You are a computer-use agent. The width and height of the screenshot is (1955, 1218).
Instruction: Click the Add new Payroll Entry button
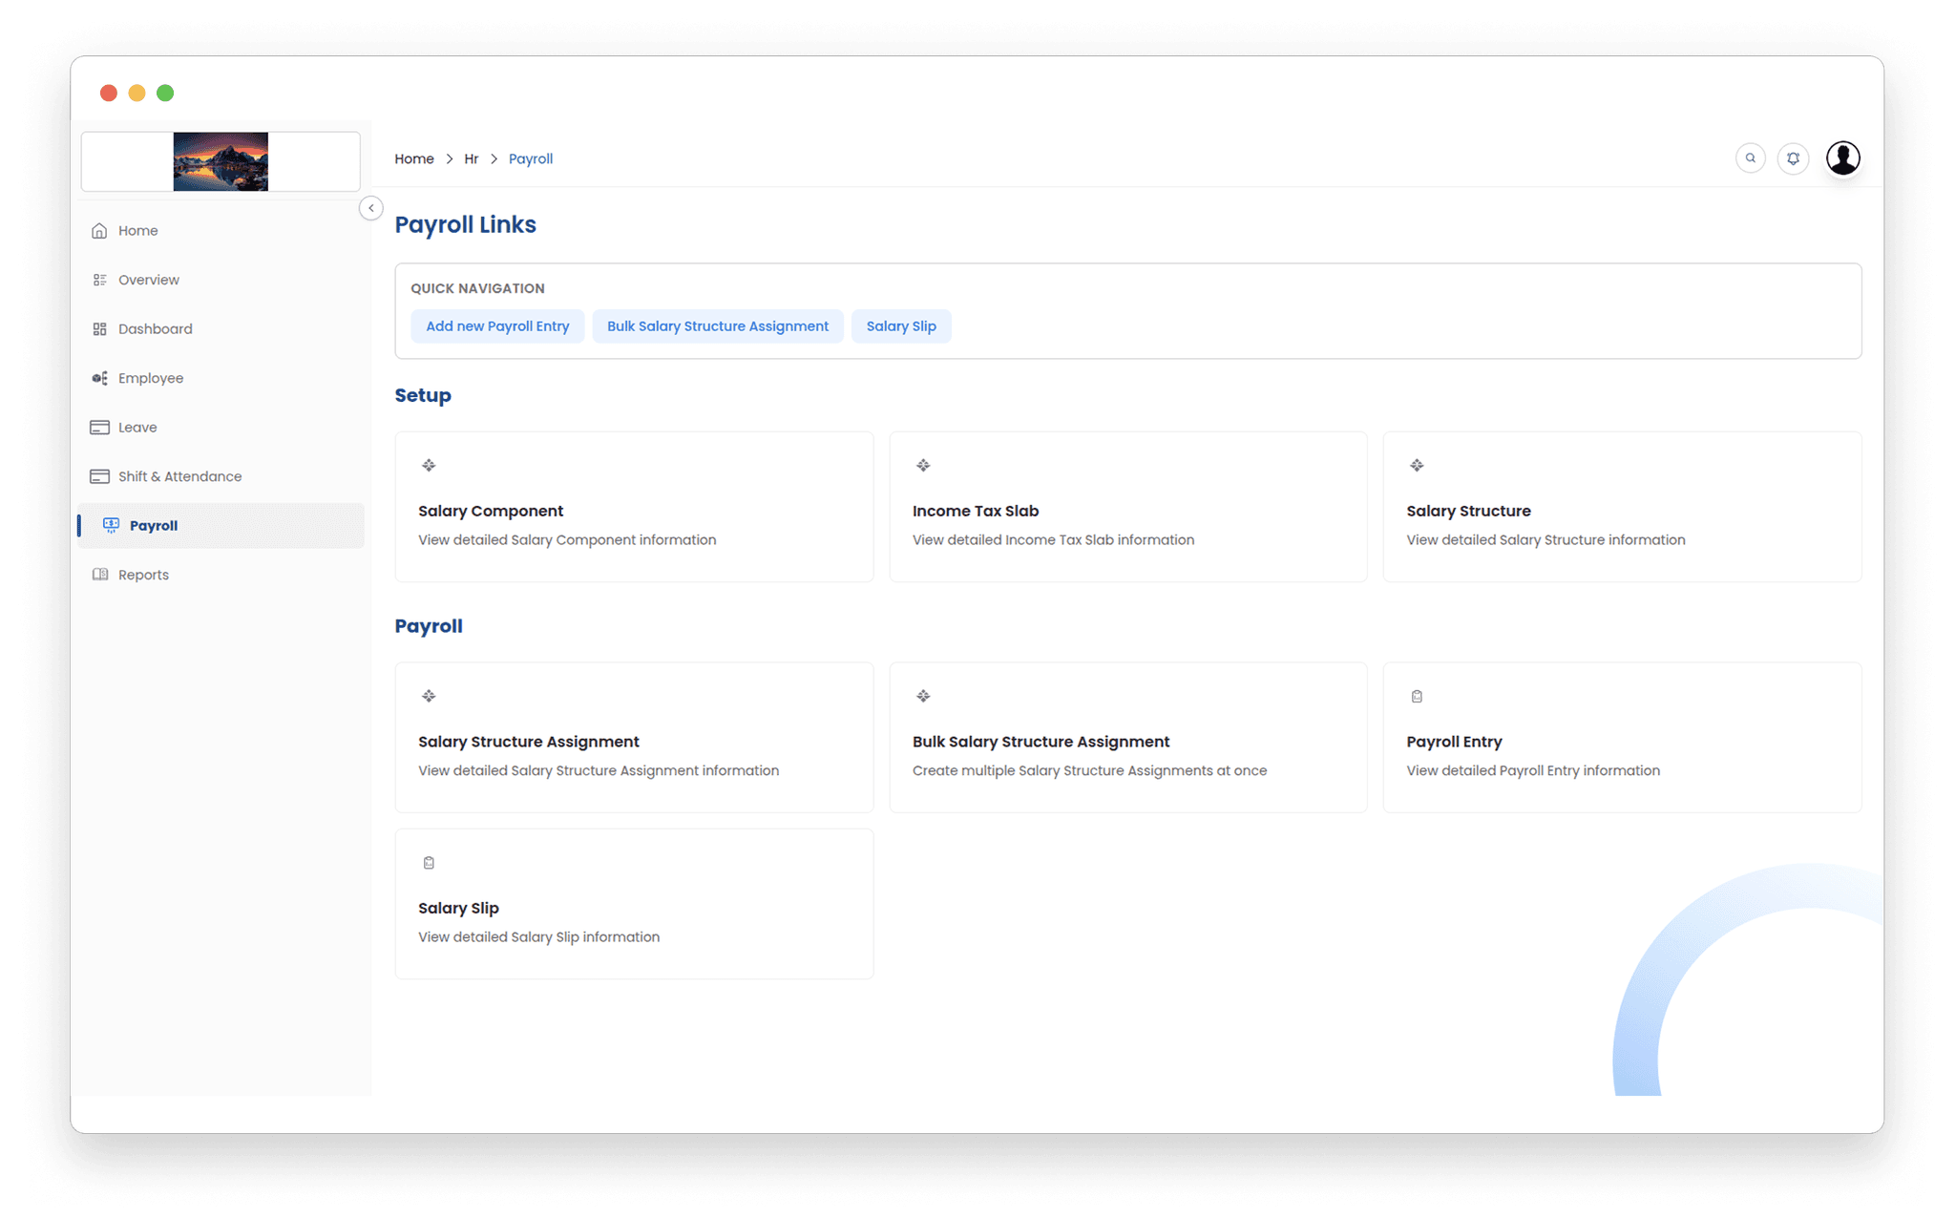point(497,325)
